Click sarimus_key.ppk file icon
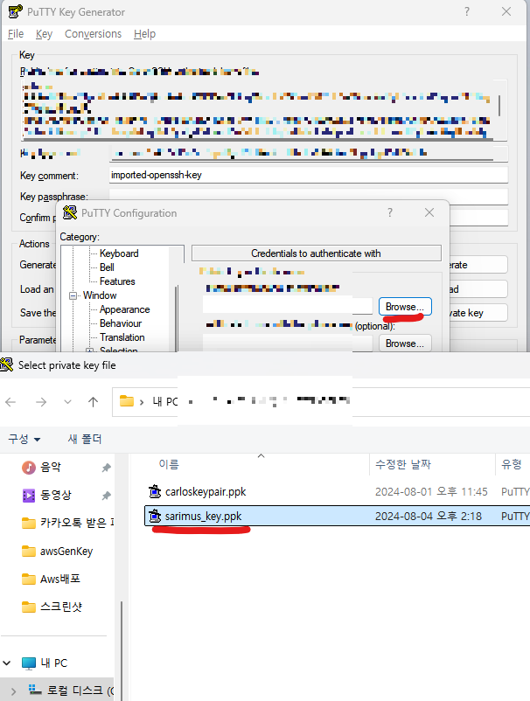 [x=155, y=516]
